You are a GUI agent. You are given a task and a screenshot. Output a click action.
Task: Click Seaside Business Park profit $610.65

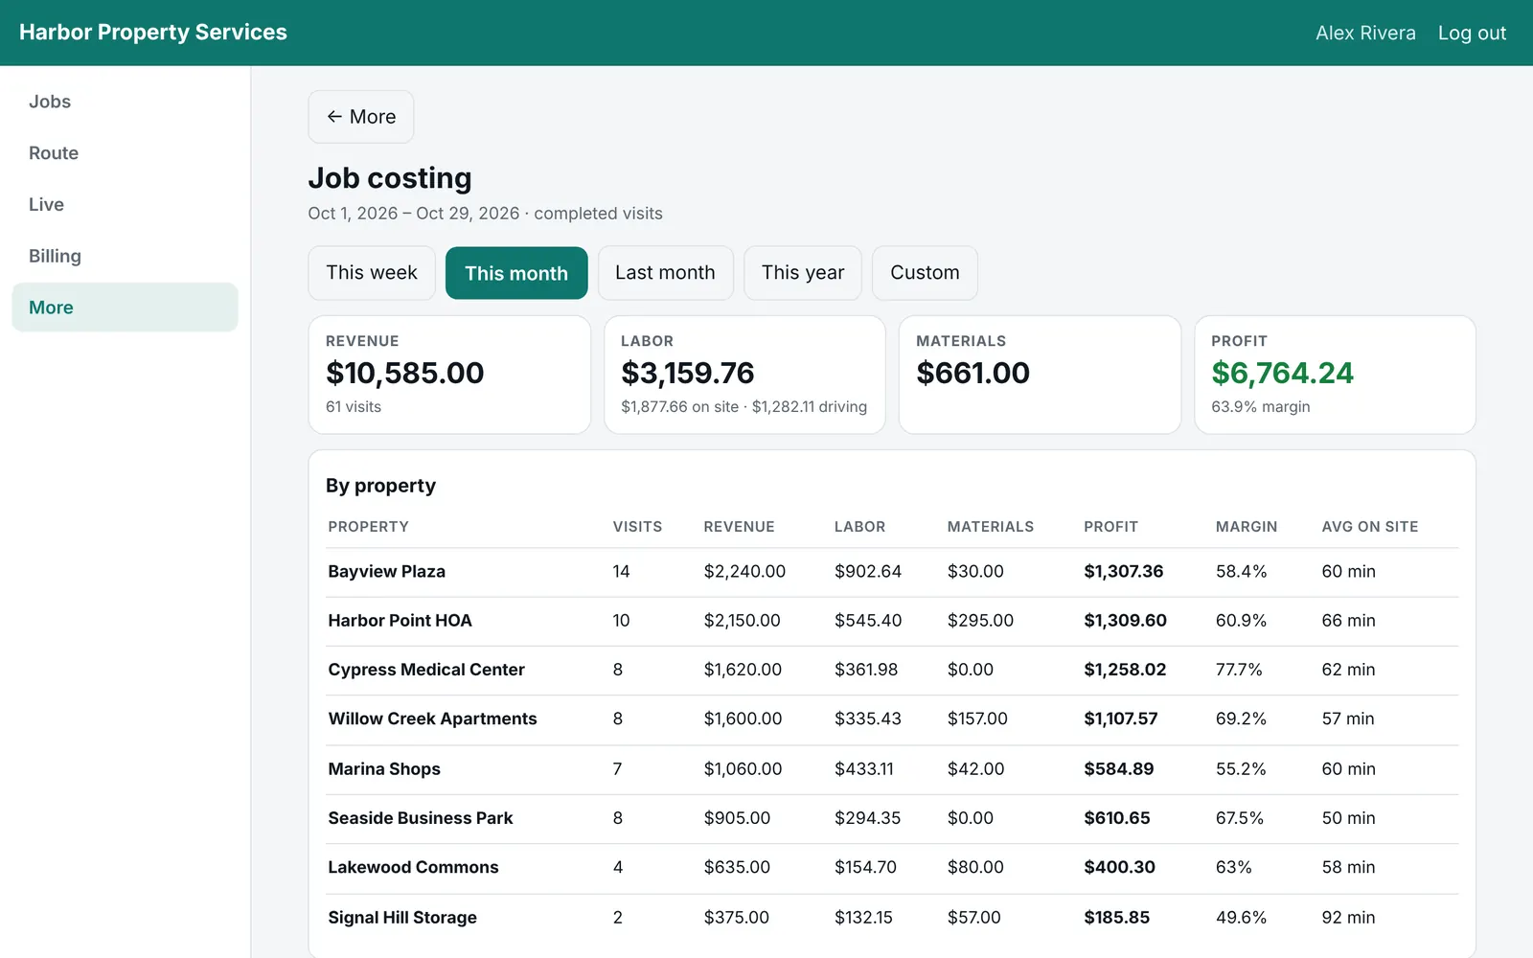click(1117, 818)
